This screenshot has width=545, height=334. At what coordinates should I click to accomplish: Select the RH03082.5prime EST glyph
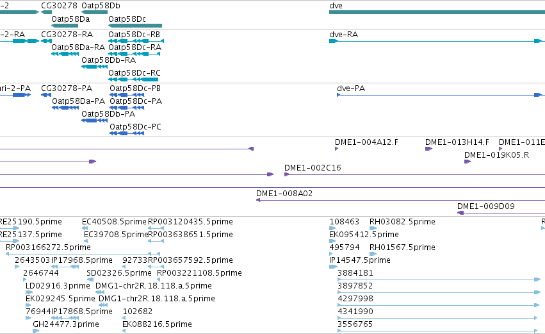tap(373, 228)
